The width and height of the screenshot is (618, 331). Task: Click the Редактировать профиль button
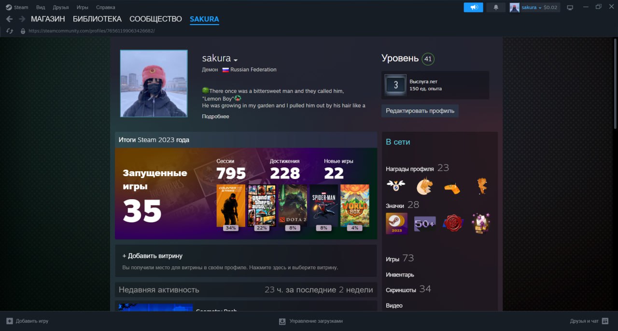pyautogui.click(x=420, y=111)
